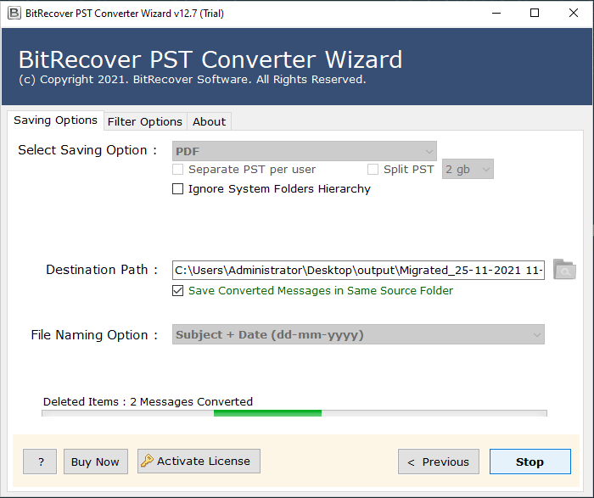The width and height of the screenshot is (594, 498).
Task: Open the question mark help button
Action: tap(40, 462)
